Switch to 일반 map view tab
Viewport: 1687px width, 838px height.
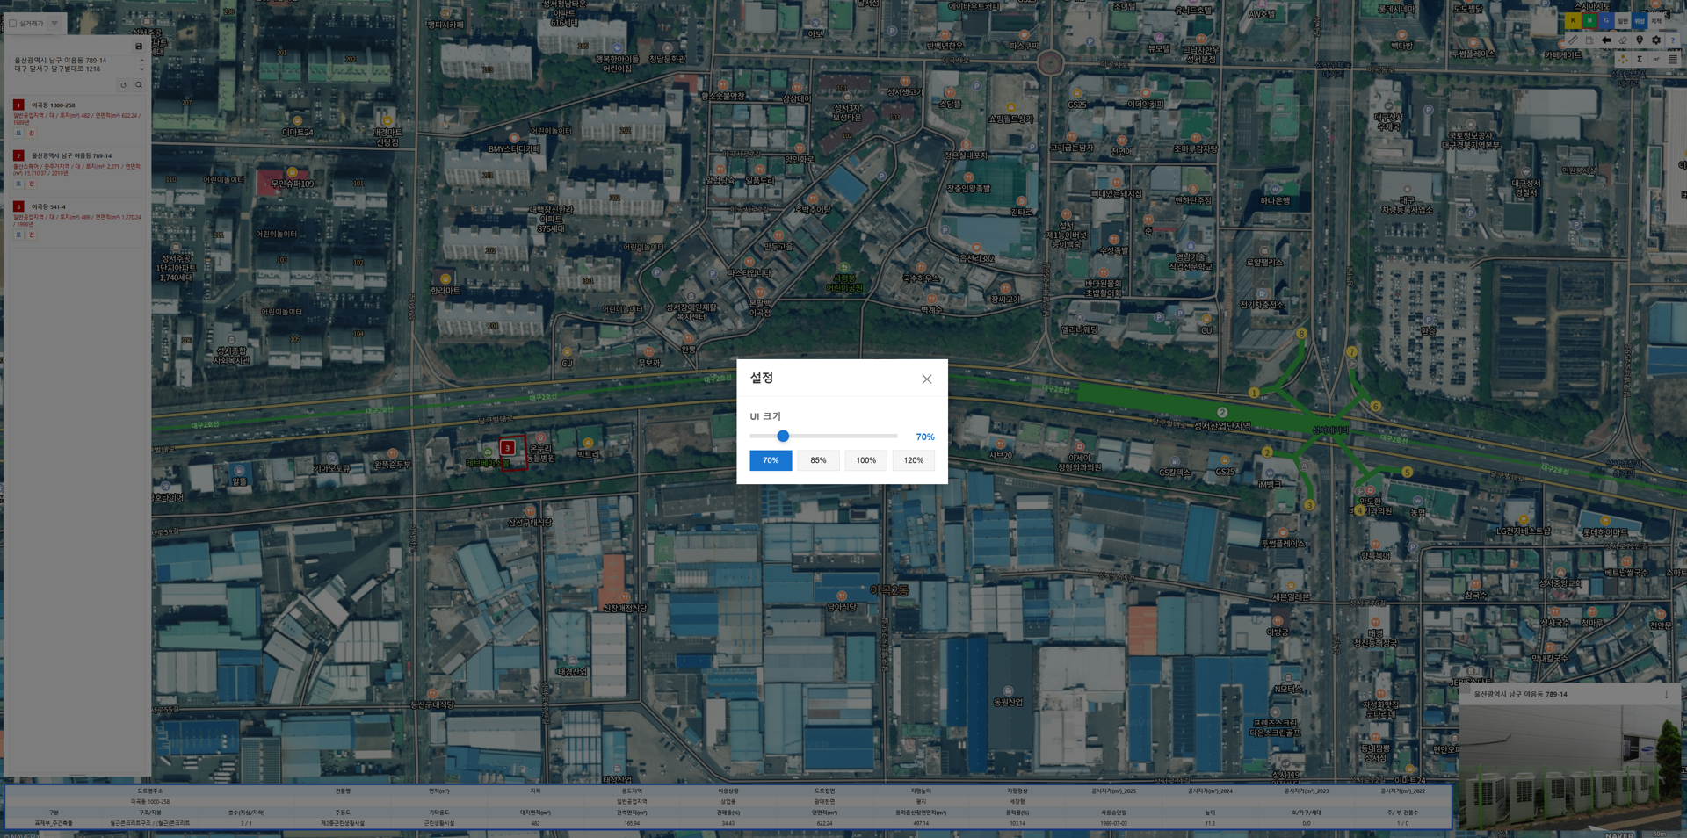tap(1623, 21)
